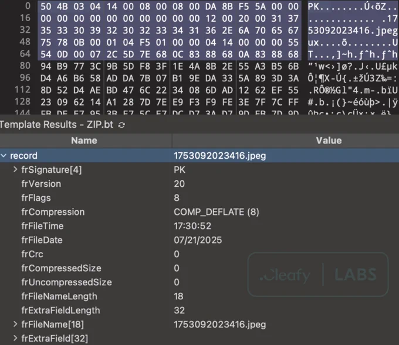Click hex offset 48 row label
Viewport: 399px width, 345px height.
click(25, 42)
